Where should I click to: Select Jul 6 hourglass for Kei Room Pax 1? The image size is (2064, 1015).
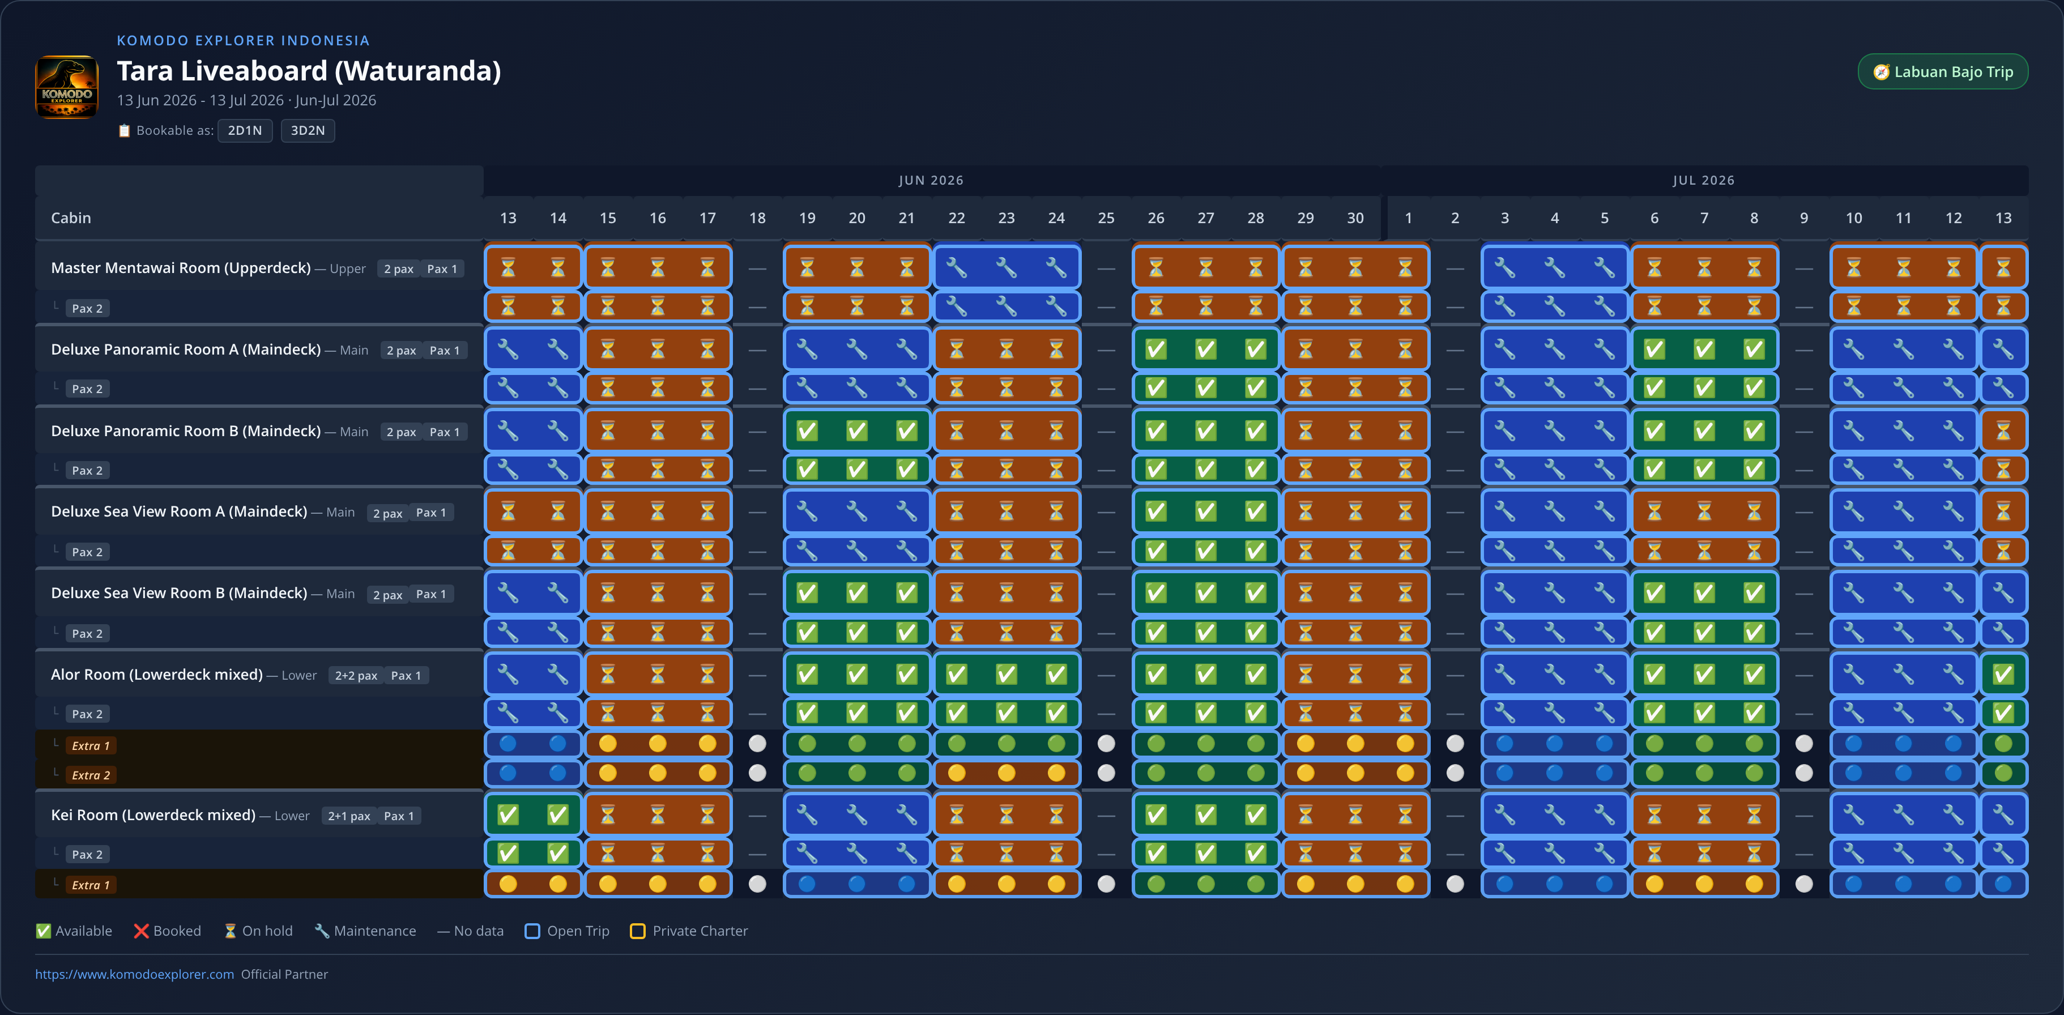(x=1654, y=814)
